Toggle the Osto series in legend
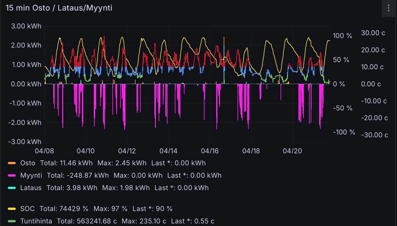Image resolution: width=397 pixels, height=226 pixels. click(x=28, y=163)
